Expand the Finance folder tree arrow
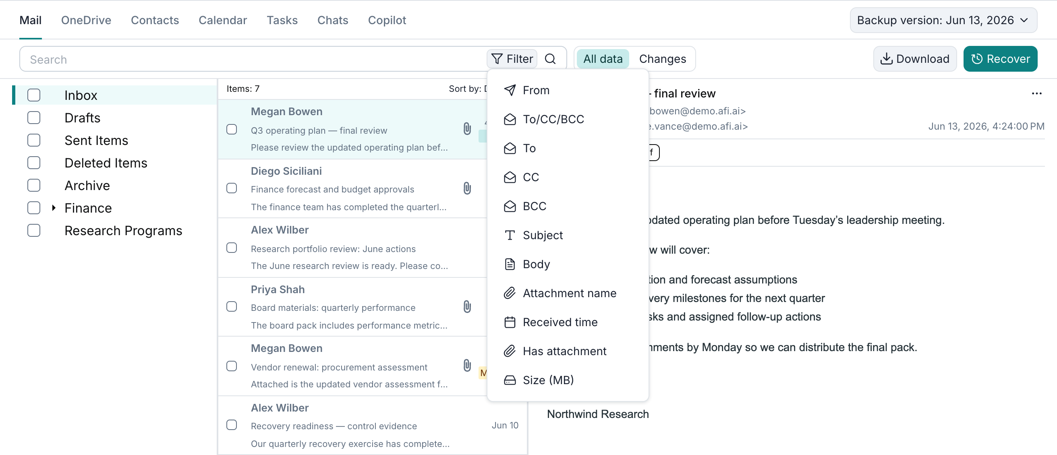Image resolution: width=1057 pixels, height=455 pixels. [54, 208]
